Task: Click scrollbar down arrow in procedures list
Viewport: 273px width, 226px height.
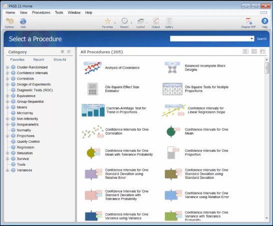Action: (267, 218)
